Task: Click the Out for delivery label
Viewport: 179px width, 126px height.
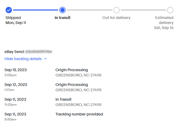Action: pos(116,18)
